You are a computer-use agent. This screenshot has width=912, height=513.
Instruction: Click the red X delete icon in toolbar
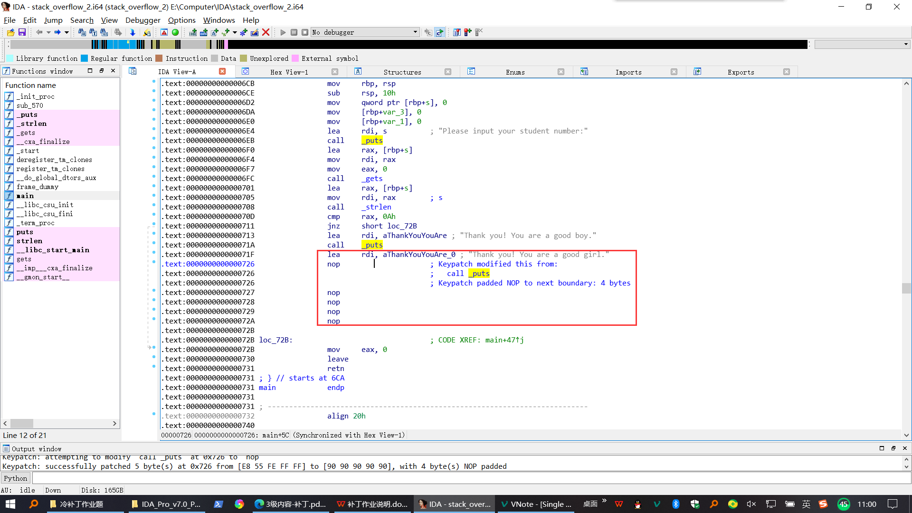[266, 32]
